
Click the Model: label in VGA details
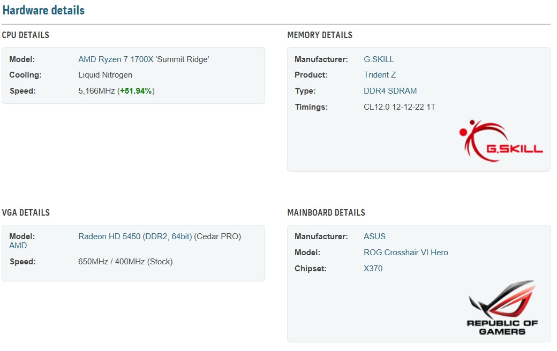point(22,236)
